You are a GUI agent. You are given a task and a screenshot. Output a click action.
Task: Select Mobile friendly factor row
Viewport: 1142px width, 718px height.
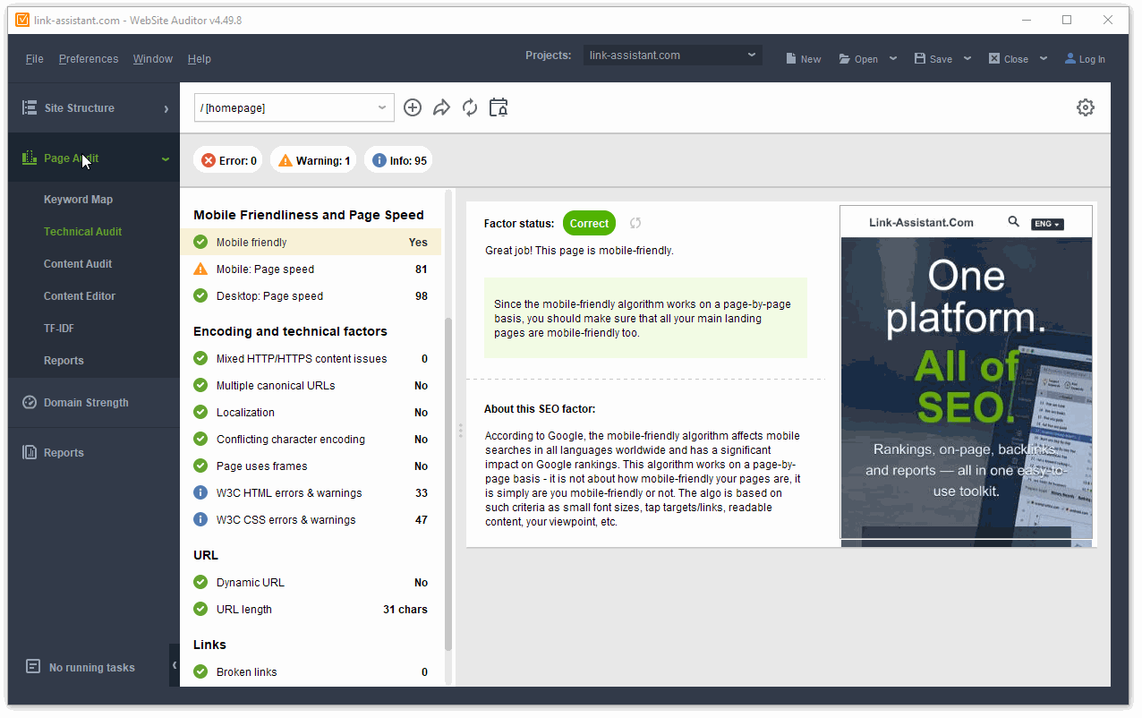311,242
